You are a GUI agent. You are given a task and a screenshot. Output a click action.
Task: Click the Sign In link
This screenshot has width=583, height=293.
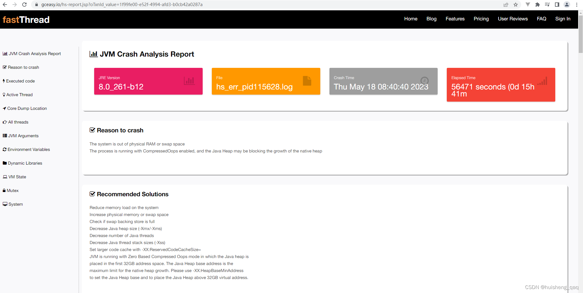pyautogui.click(x=563, y=19)
